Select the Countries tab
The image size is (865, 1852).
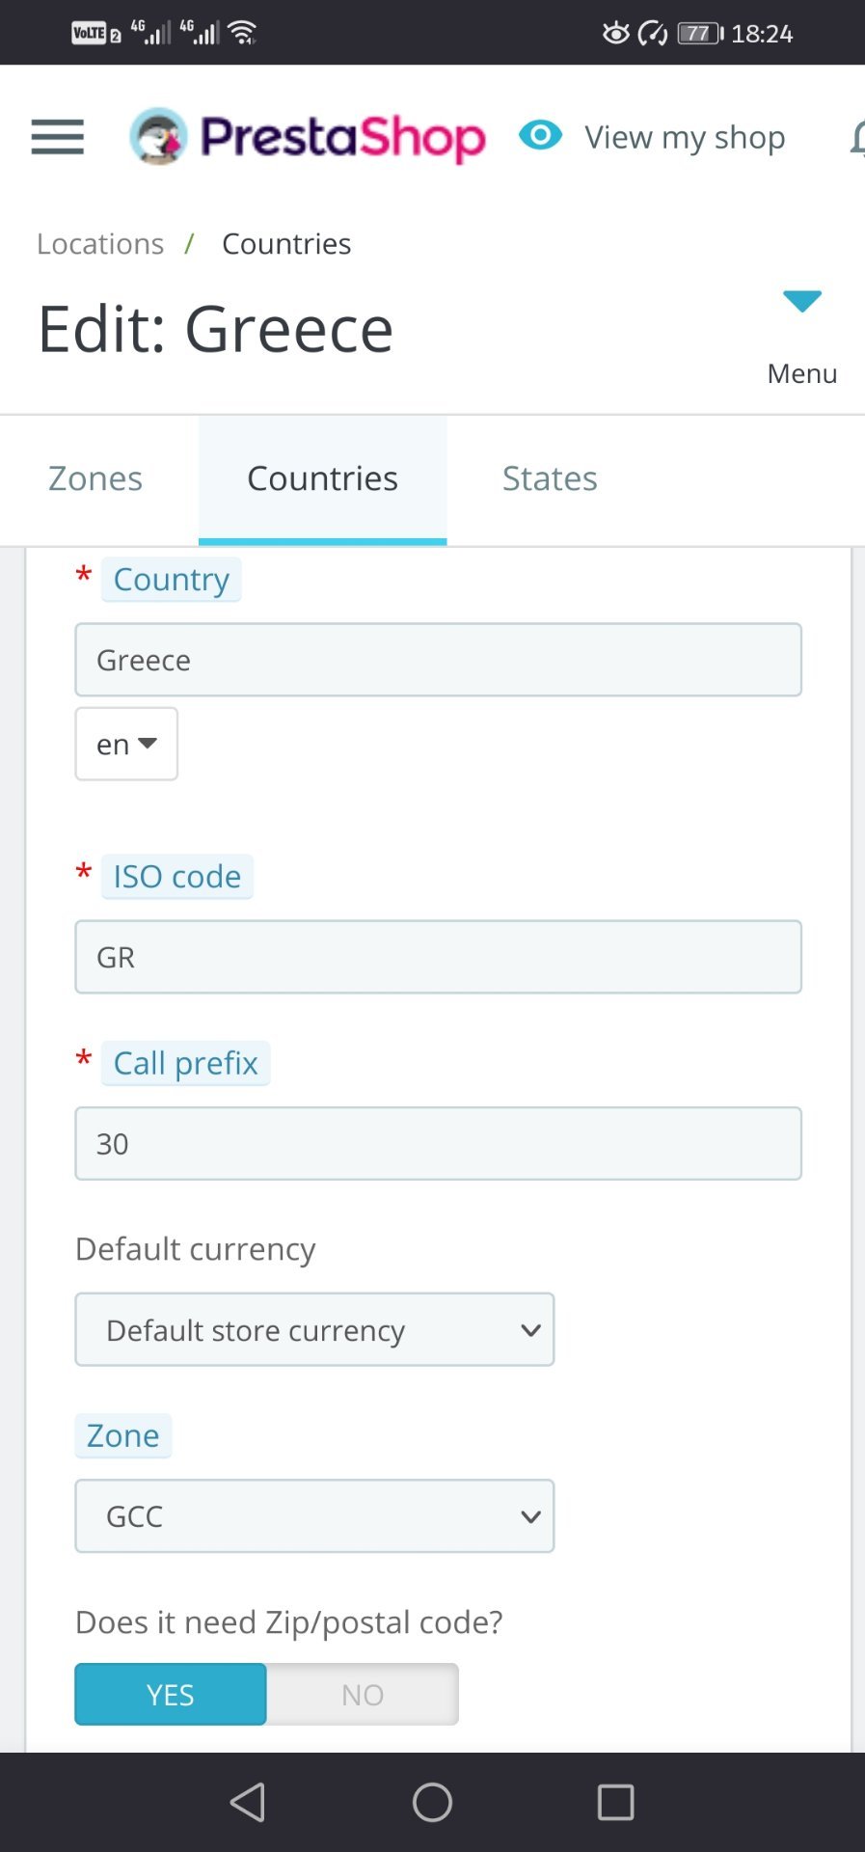coord(322,478)
